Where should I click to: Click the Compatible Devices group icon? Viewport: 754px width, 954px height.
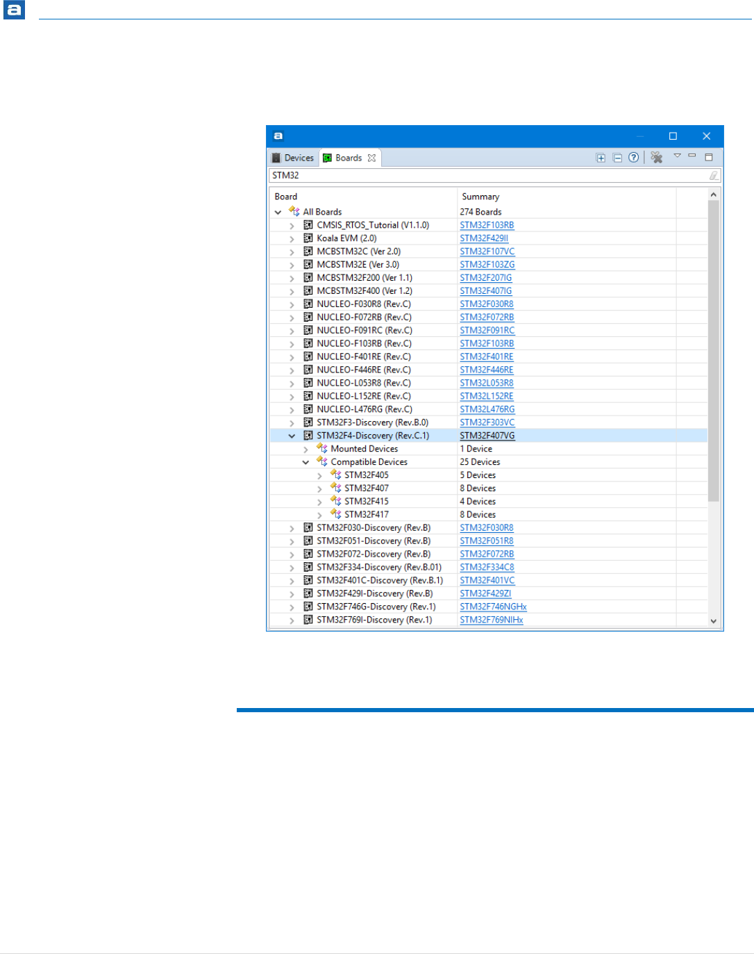coord(322,461)
